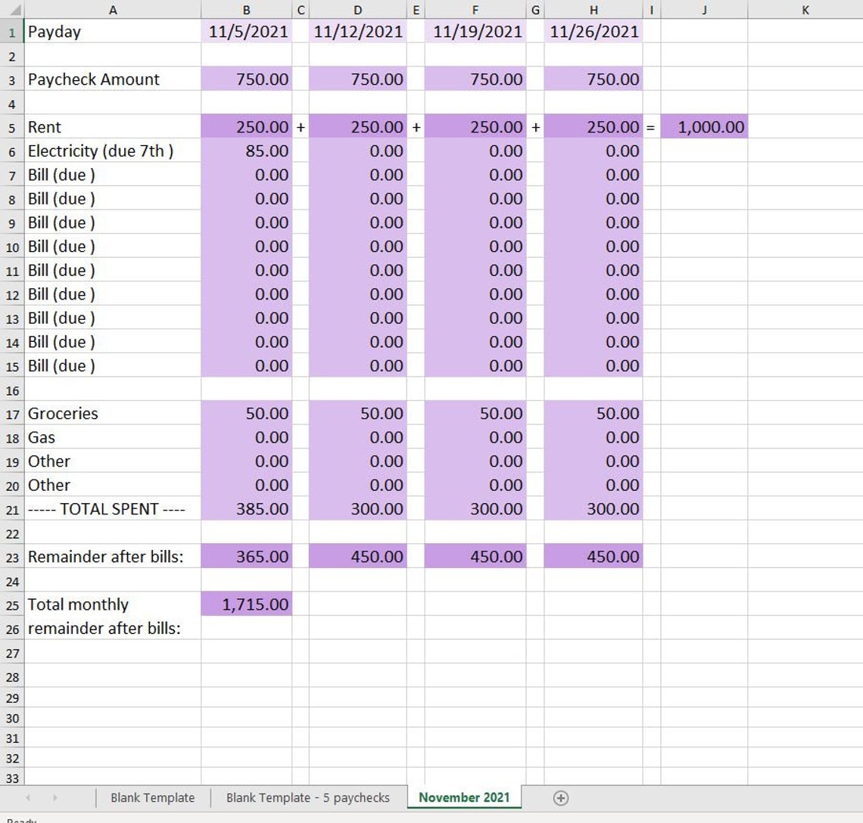Select the Payday label cell
Viewport: 863px width, 823px height.
(53, 32)
